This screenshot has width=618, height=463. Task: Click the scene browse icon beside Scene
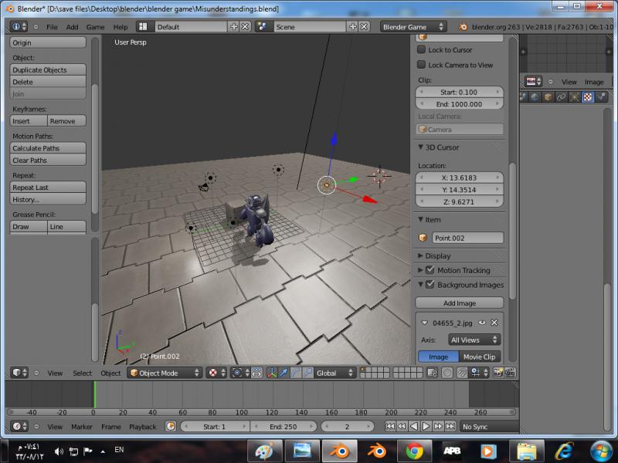[x=263, y=26]
